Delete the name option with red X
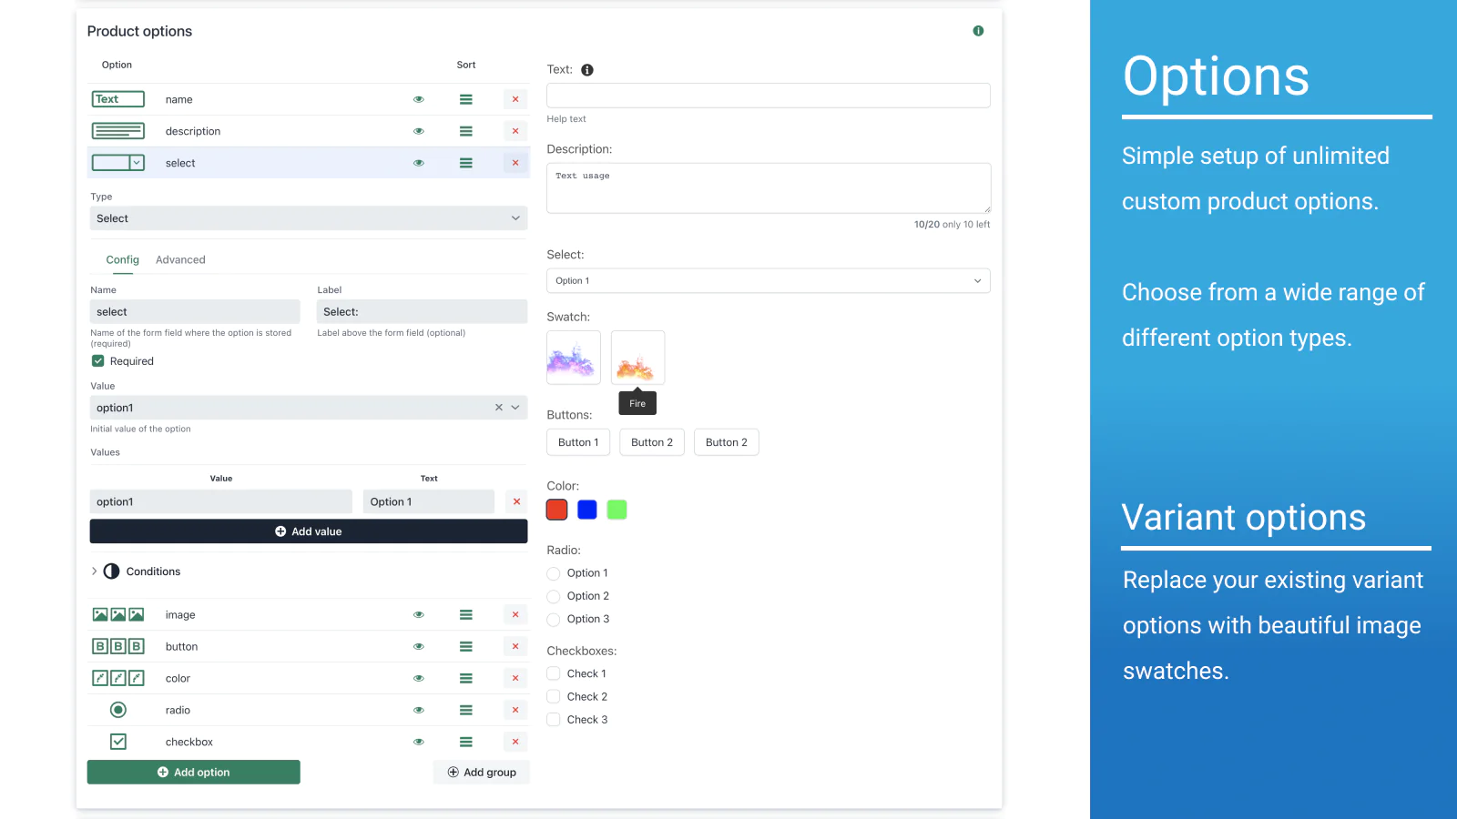 coord(515,99)
